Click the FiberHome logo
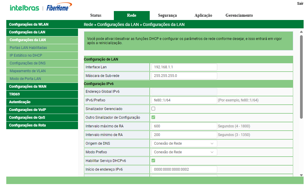 (59, 7)
